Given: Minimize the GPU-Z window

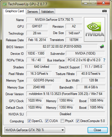Looking at the screenshot, I should [86, 3].
